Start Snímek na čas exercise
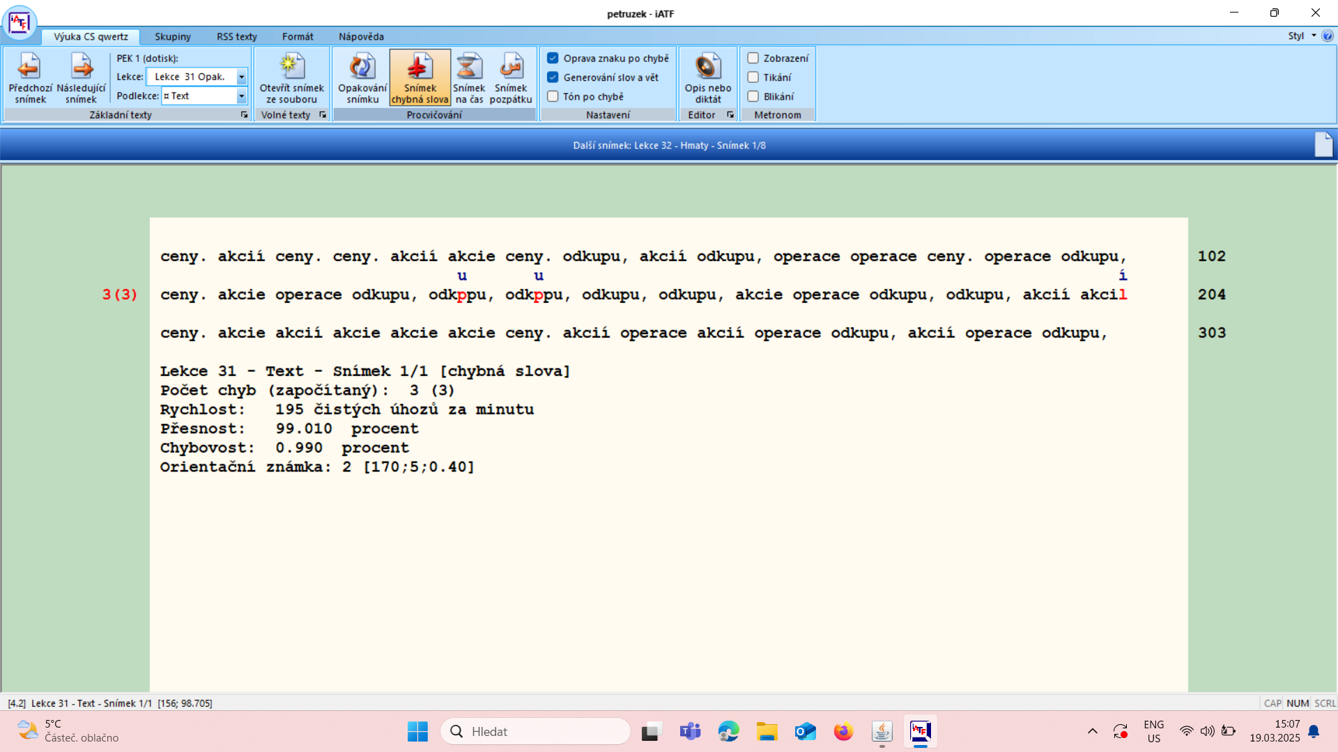The height and width of the screenshot is (752, 1338). (x=469, y=78)
